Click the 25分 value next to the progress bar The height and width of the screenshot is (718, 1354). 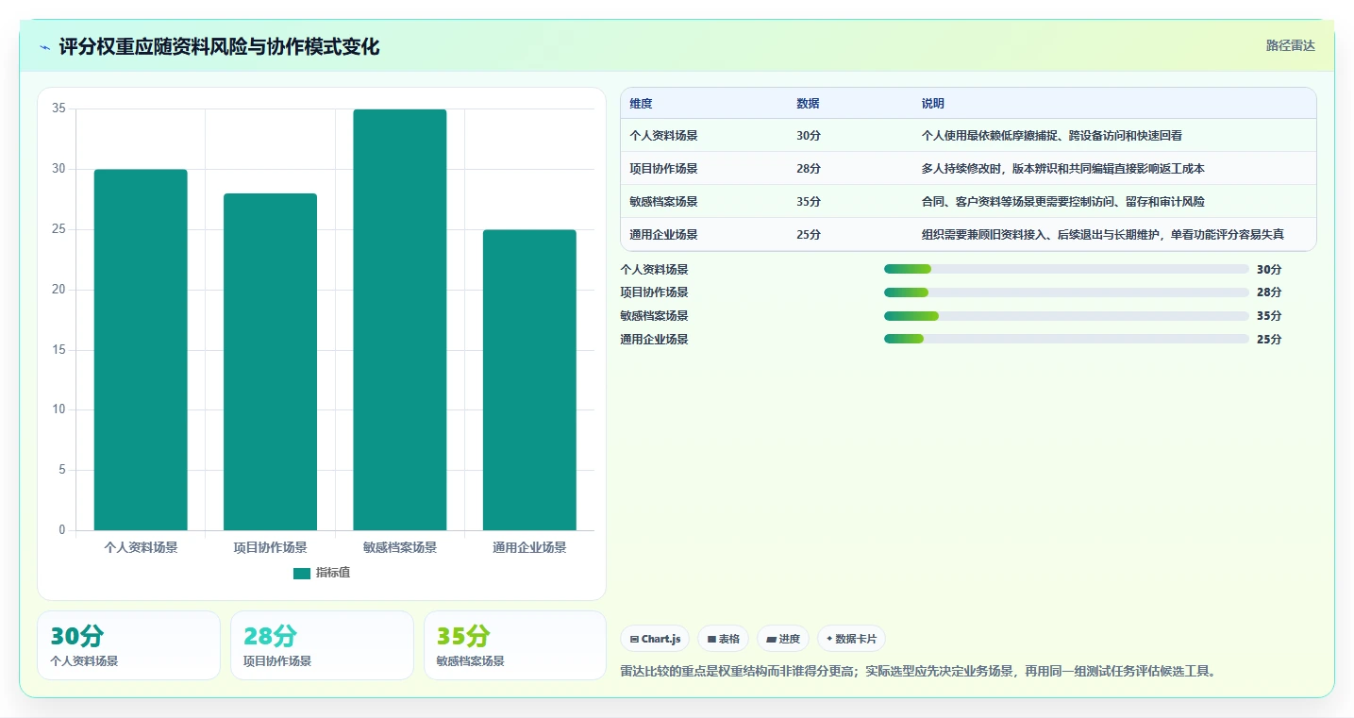pyautogui.click(x=1269, y=340)
